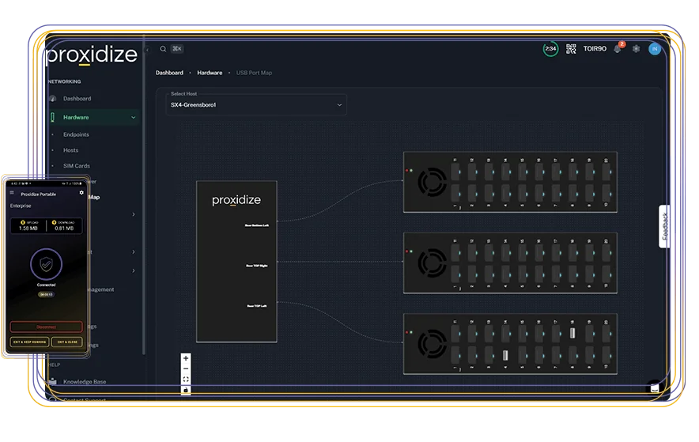This screenshot has width=699, height=442.
Task: Fit the port map to view
Action: [x=186, y=380]
